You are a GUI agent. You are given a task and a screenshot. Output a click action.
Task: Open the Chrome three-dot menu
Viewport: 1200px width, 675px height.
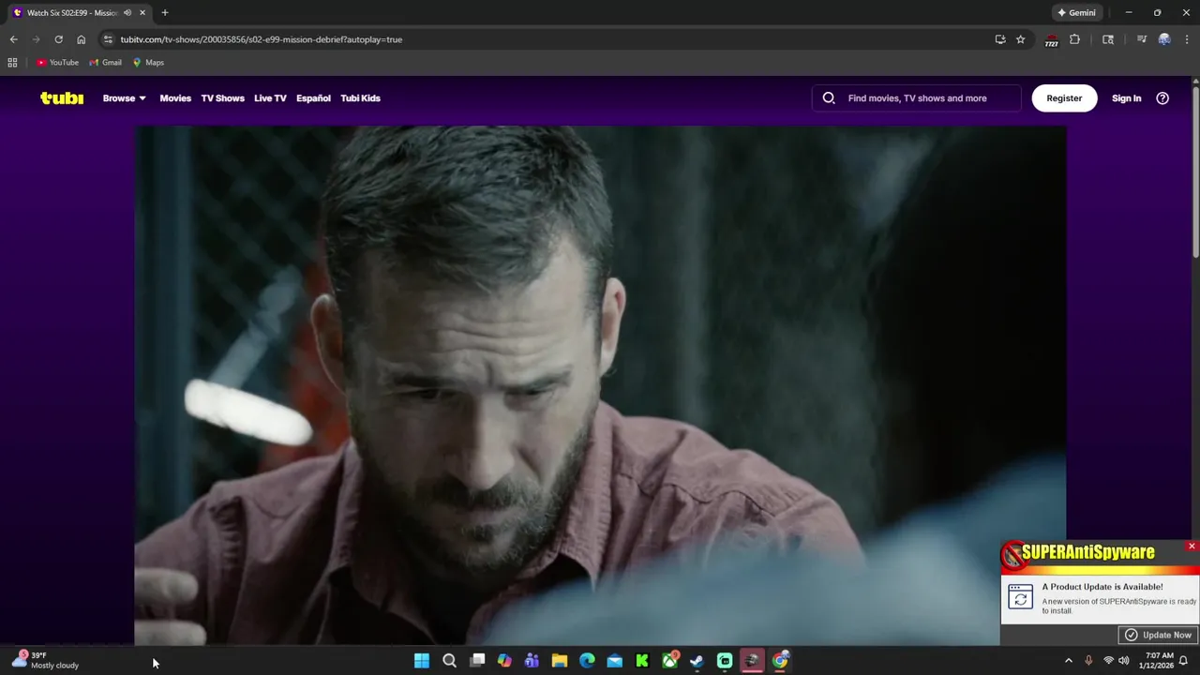click(1187, 39)
